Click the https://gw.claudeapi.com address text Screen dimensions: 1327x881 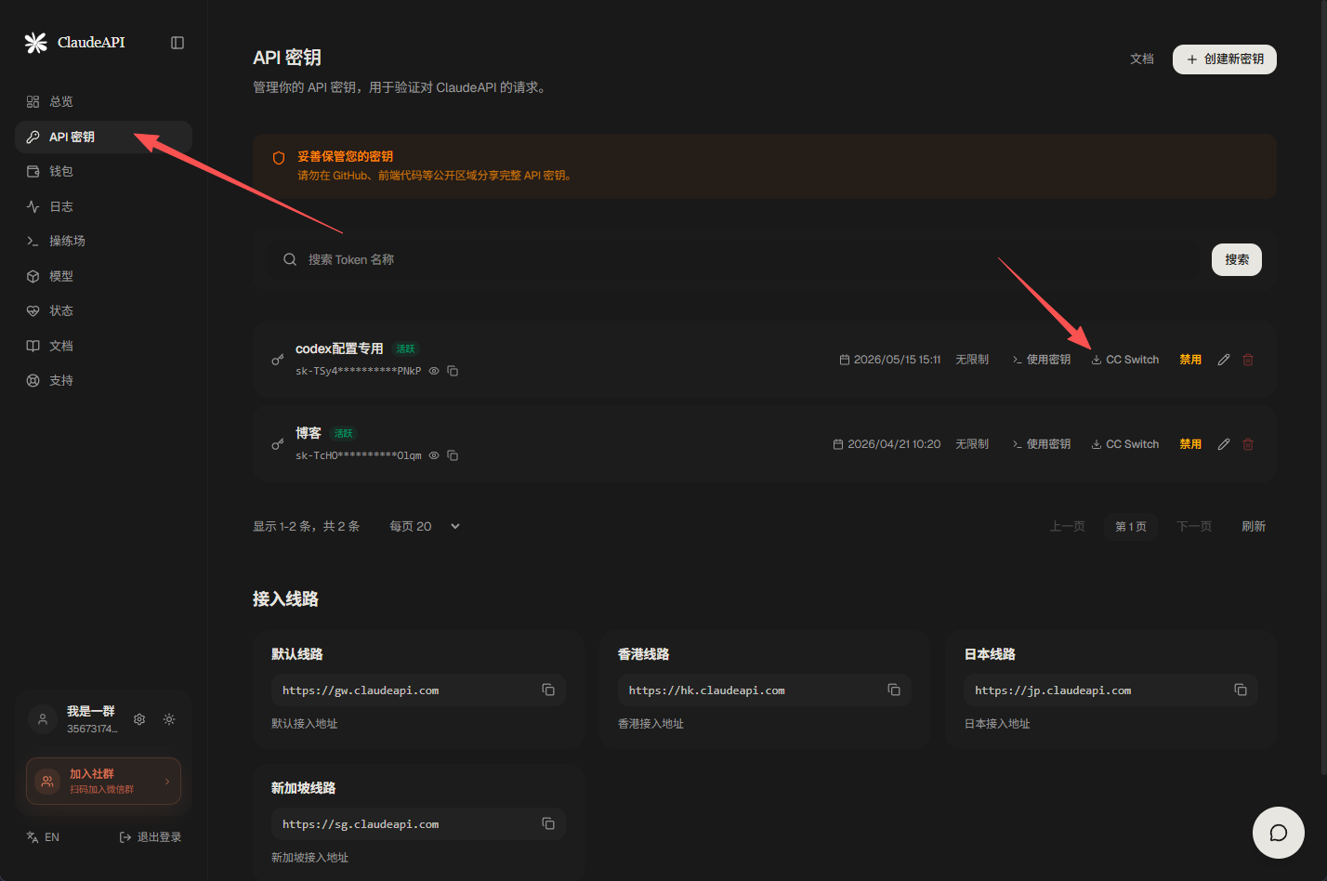pos(361,690)
